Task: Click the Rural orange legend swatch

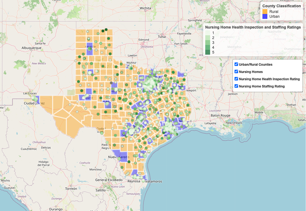Action: pos(265,12)
